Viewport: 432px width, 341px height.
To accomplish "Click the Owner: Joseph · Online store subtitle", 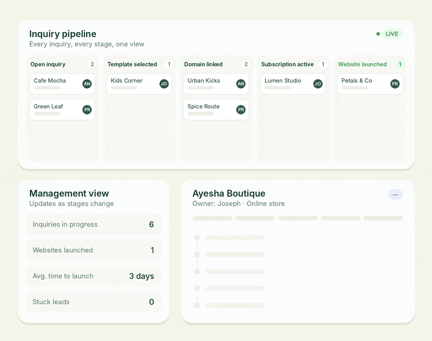I will click(238, 204).
